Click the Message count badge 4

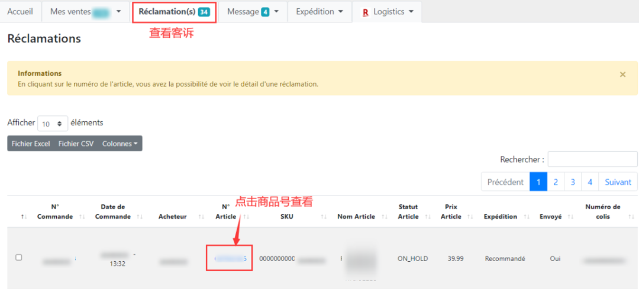(265, 12)
